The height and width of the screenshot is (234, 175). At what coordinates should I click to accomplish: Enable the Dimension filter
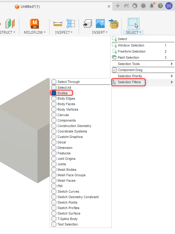(54, 148)
